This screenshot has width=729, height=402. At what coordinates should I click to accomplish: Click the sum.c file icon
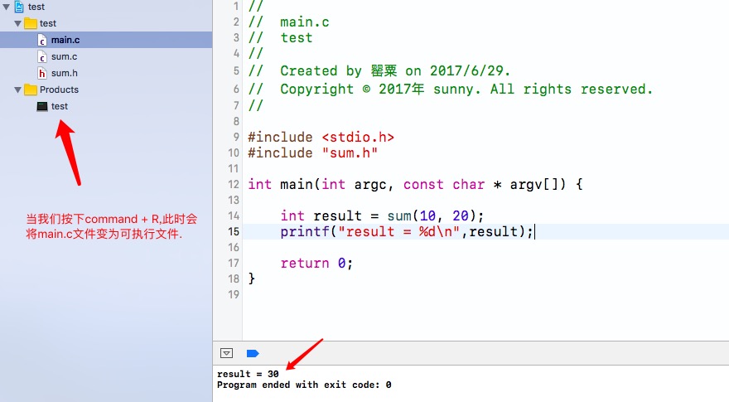point(42,56)
